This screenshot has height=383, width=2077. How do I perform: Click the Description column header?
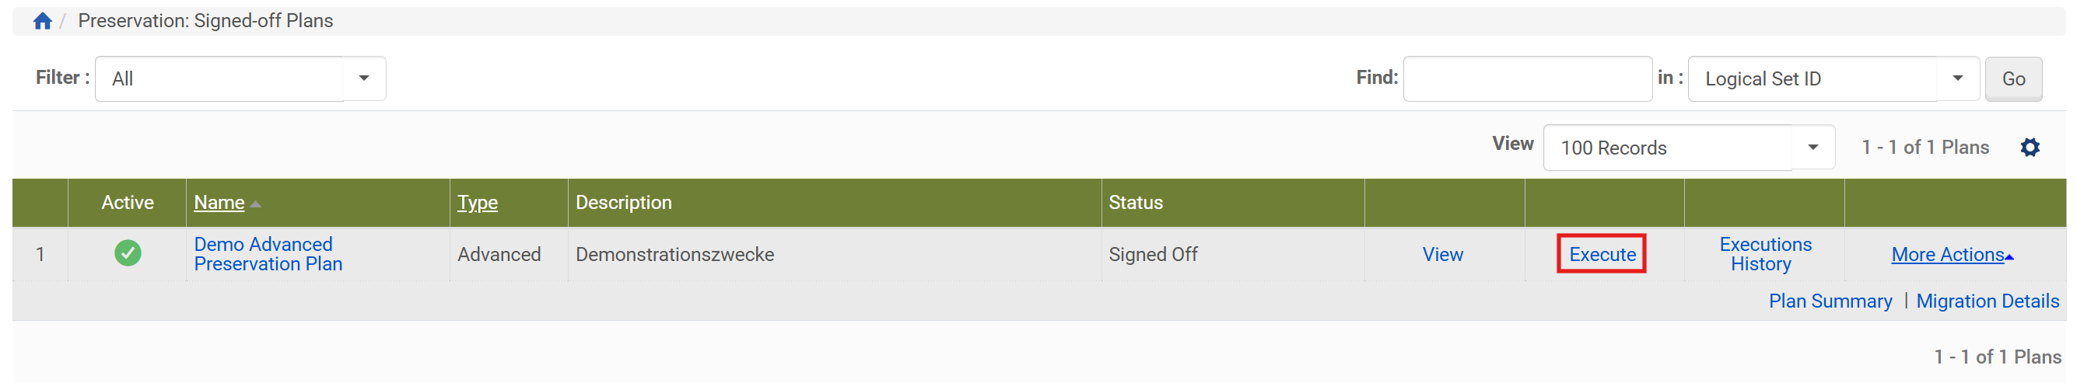pos(623,203)
